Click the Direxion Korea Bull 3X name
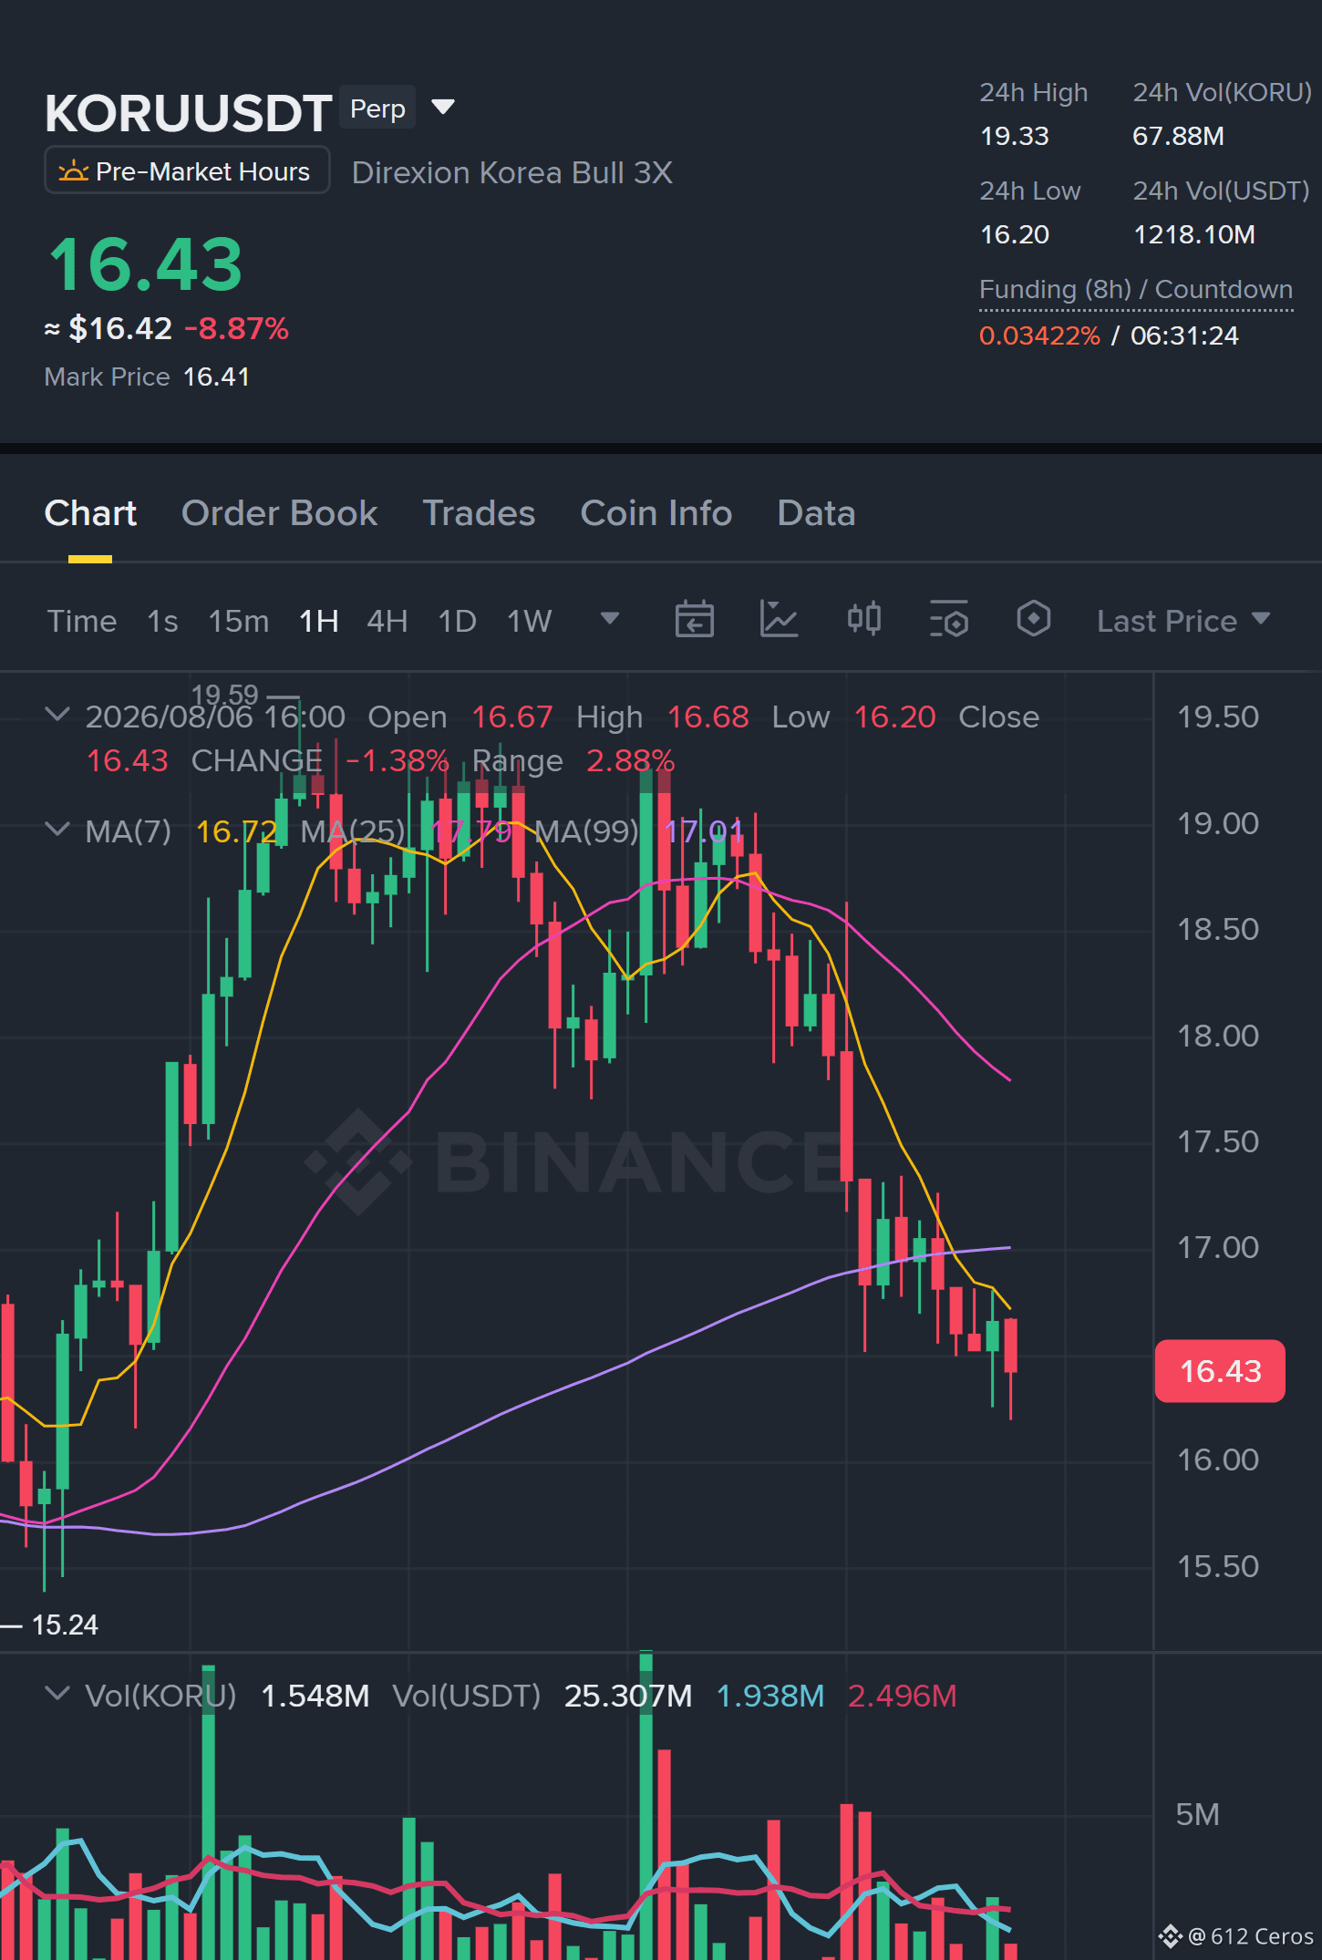The width and height of the screenshot is (1322, 1960). (512, 172)
